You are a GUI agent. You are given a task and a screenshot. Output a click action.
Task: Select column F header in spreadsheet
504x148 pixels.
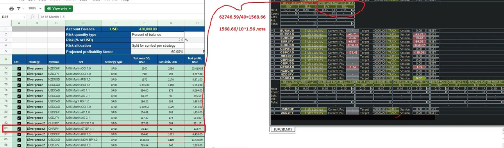click(x=144, y=23)
